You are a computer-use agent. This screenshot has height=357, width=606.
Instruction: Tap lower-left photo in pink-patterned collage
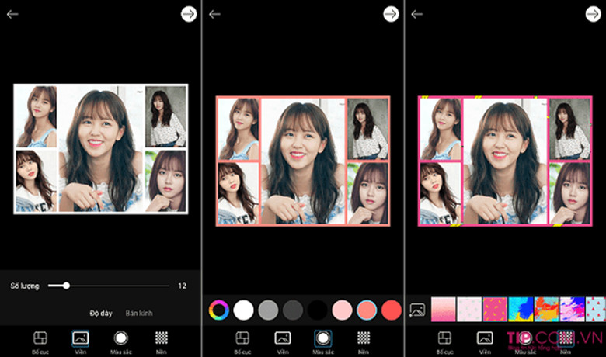441,193
